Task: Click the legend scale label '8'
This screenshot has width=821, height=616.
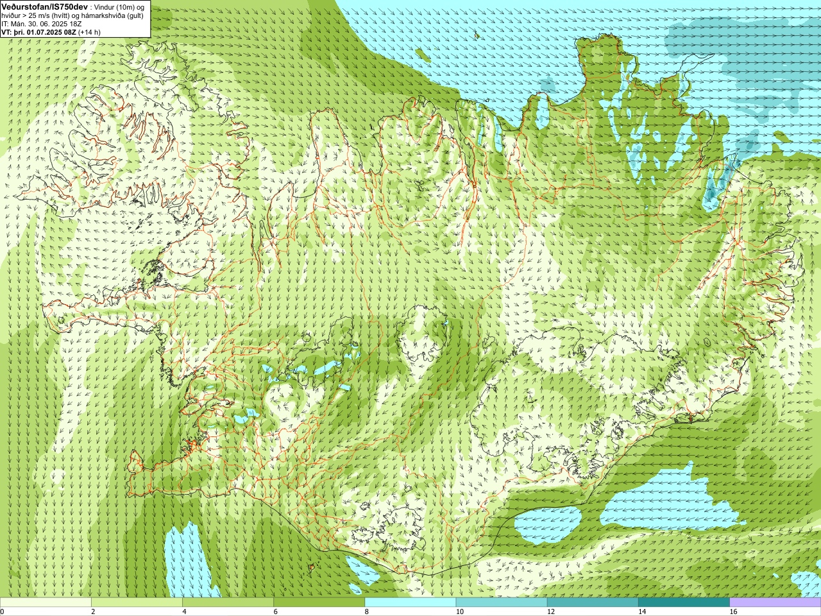Action: pyautogui.click(x=366, y=612)
